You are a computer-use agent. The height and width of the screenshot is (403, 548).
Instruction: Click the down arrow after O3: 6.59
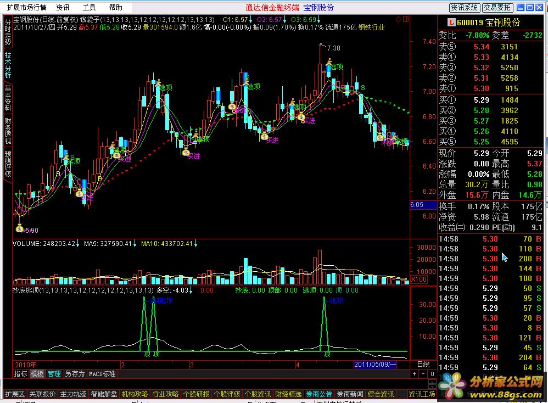click(x=318, y=20)
